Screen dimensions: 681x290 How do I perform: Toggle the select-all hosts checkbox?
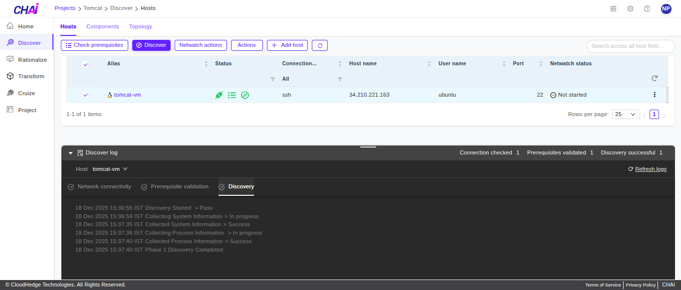(x=85, y=64)
